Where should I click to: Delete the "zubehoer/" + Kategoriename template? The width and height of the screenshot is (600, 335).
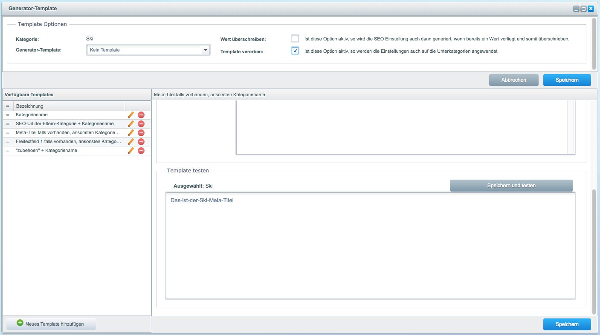pyautogui.click(x=141, y=151)
